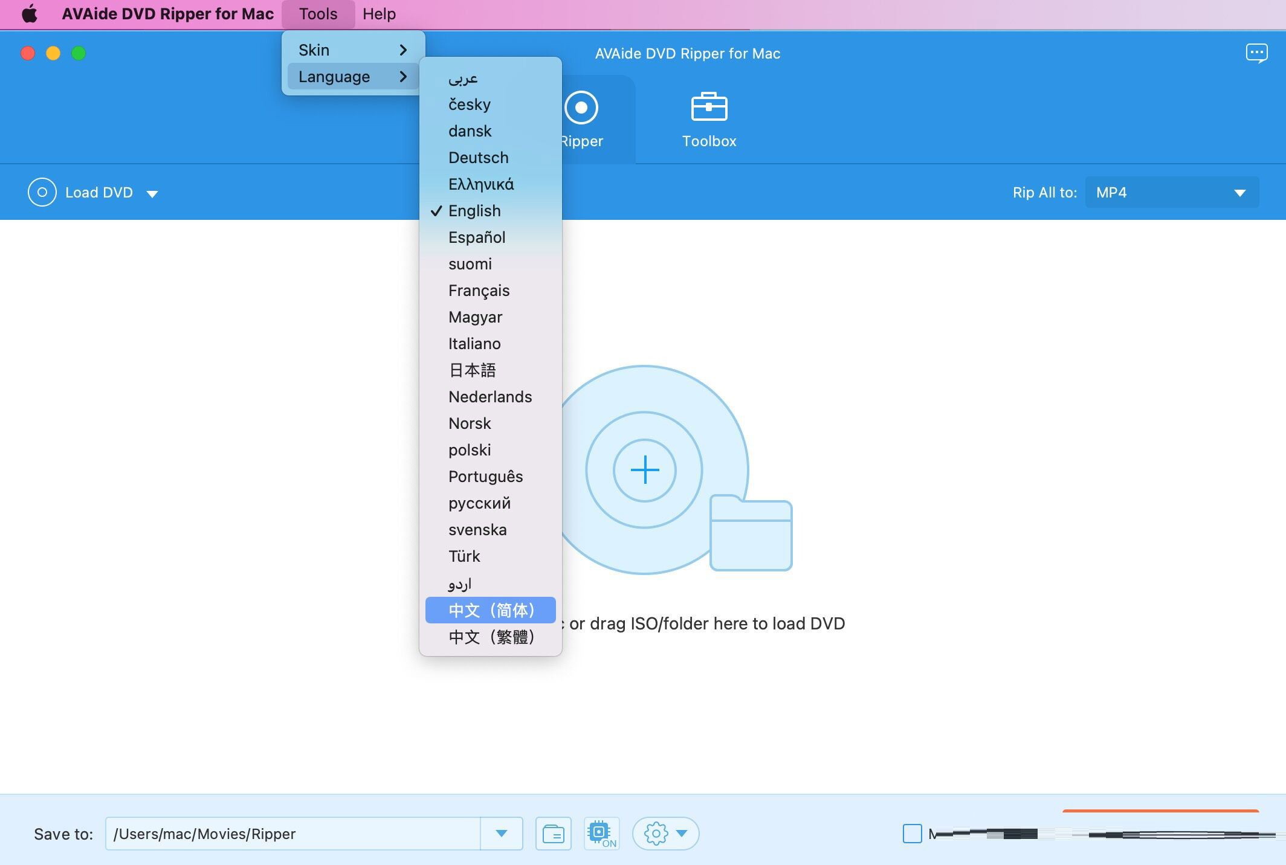Choose 中文（简体）language
The height and width of the screenshot is (865, 1286).
click(491, 610)
